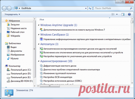The width and height of the screenshot is (135, 99).
Task: Click the file list vertical scroll-down arrow
Action: [132, 83]
